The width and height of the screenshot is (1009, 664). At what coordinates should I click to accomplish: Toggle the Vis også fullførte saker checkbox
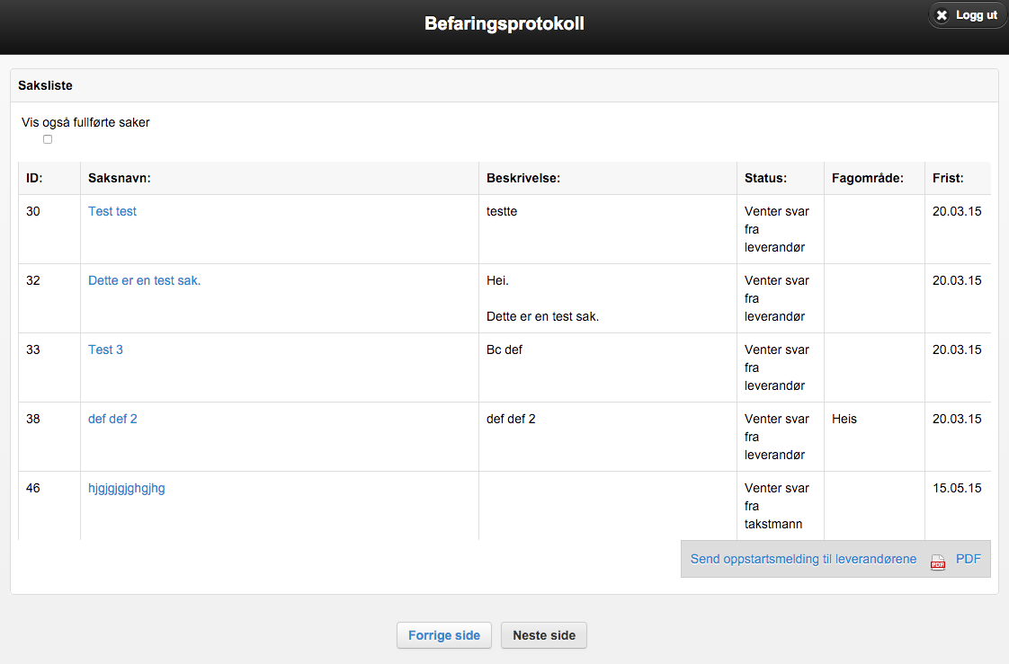pyautogui.click(x=48, y=139)
